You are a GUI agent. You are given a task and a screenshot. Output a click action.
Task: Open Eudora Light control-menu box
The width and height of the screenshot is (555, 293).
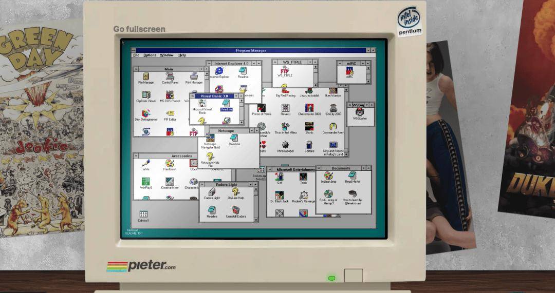point(202,185)
